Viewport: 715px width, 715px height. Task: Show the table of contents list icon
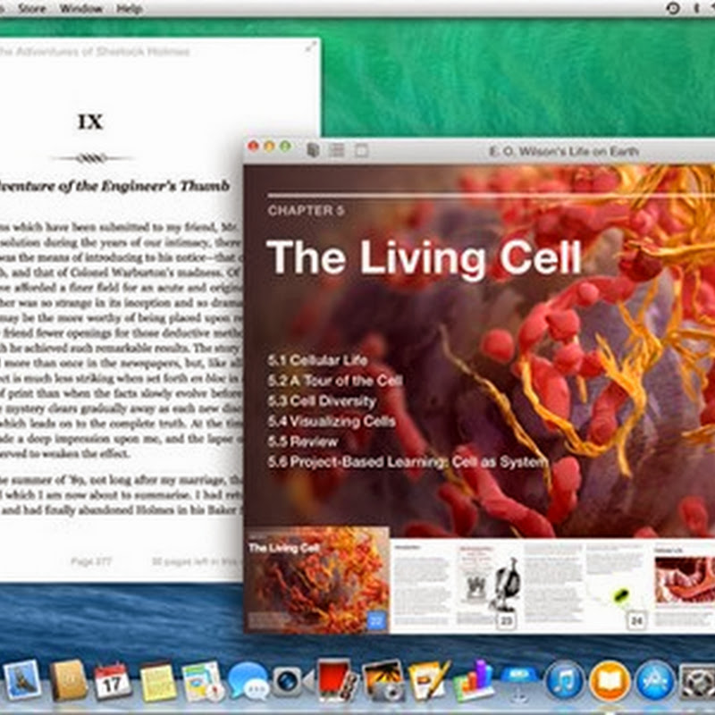click(x=337, y=150)
